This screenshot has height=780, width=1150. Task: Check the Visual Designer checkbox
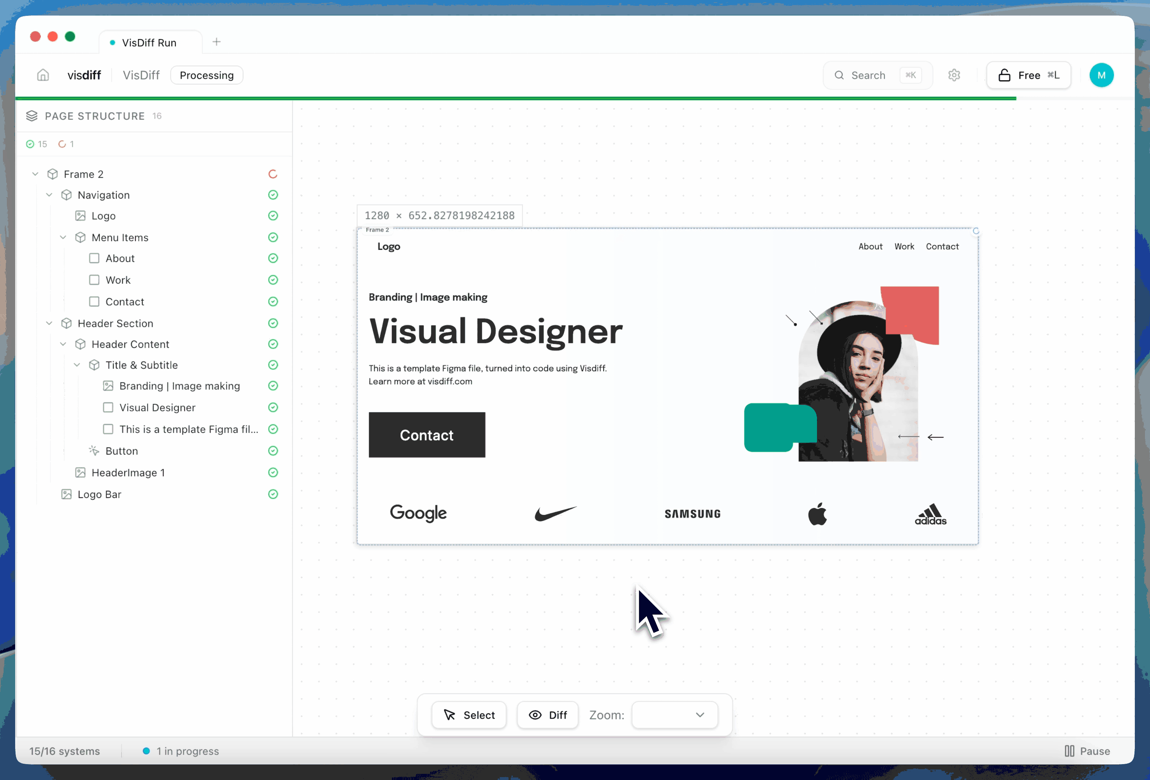pyautogui.click(x=108, y=408)
